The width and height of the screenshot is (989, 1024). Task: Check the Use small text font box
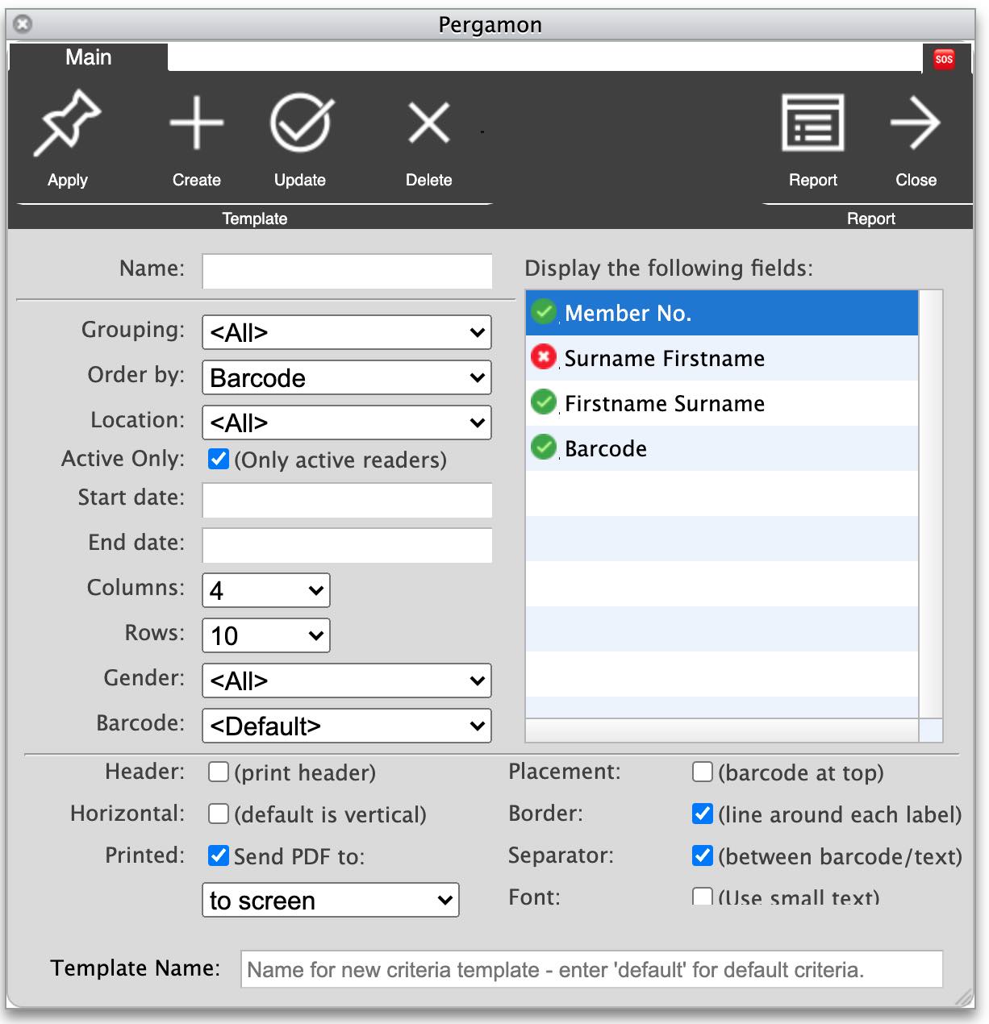point(703,896)
